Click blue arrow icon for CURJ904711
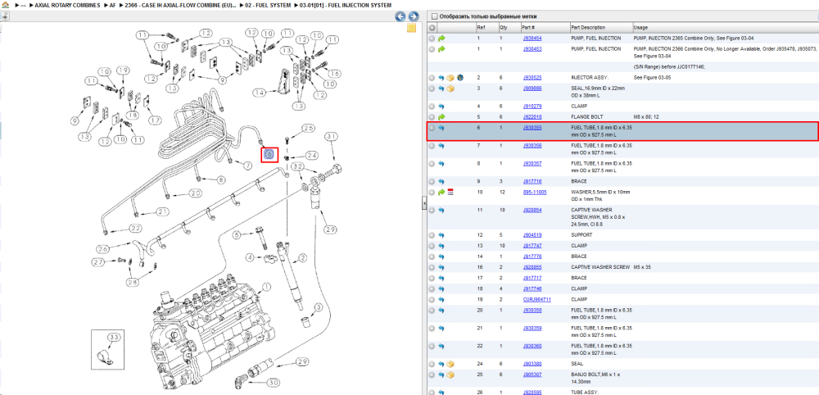This screenshot has height=395, width=819. (x=441, y=300)
